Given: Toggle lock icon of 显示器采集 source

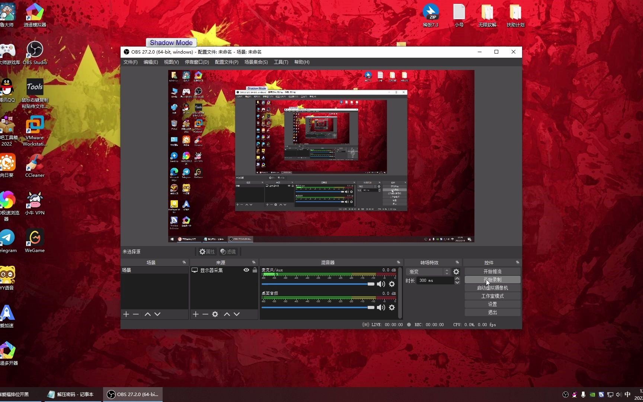Looking at the screenshot, I should point(255,270).
